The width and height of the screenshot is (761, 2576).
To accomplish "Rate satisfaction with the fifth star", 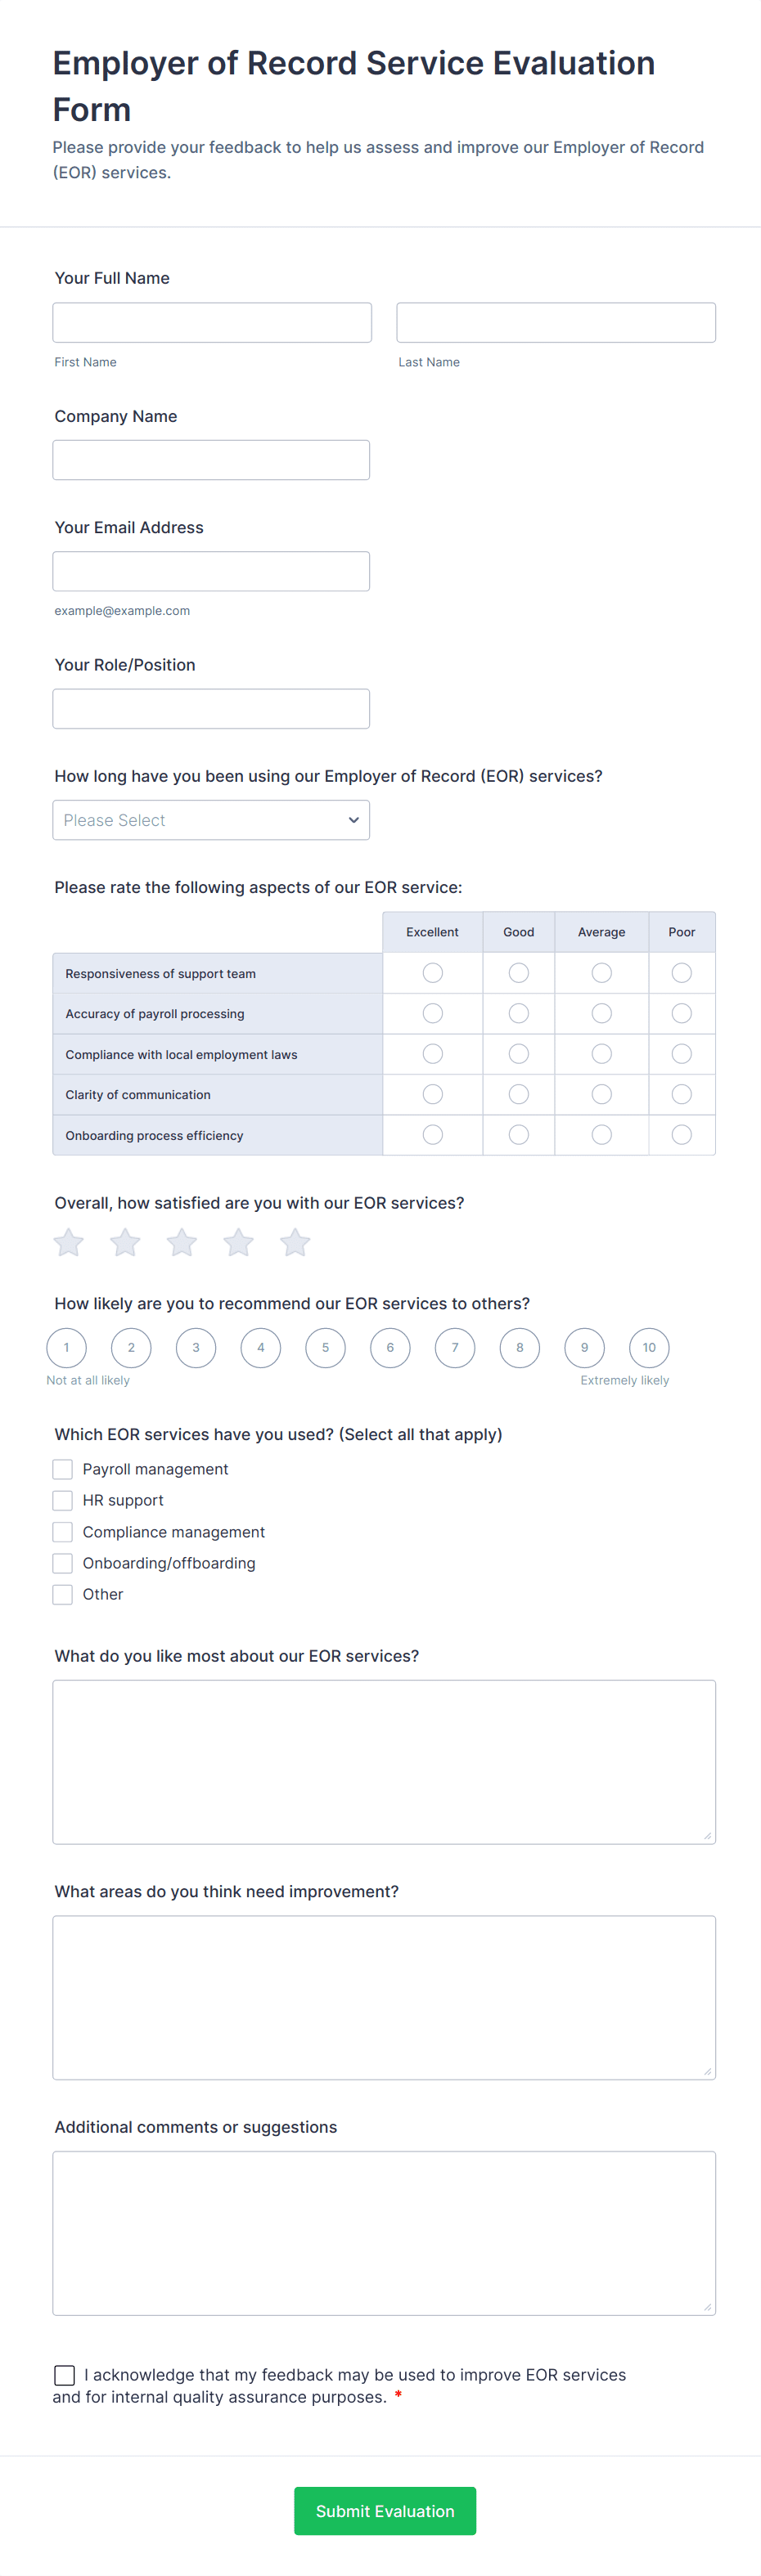I will 295,1242.
